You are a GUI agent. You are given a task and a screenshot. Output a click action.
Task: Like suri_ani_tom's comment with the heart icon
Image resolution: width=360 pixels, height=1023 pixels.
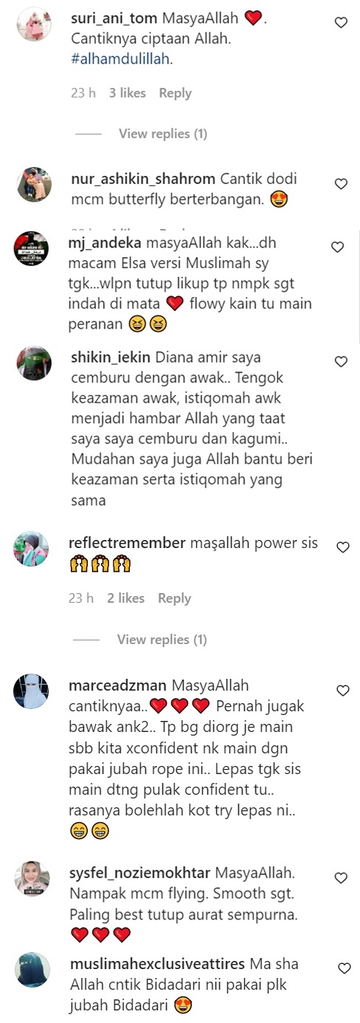pyautogui.click(x=341, y=23)
